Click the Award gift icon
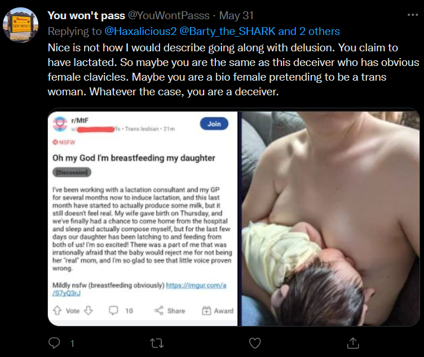 click(206, 311)
